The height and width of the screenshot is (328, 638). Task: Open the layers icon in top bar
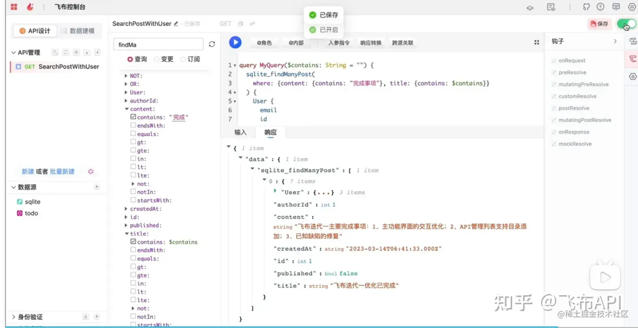pyautogui.click(x=530, y=8)
